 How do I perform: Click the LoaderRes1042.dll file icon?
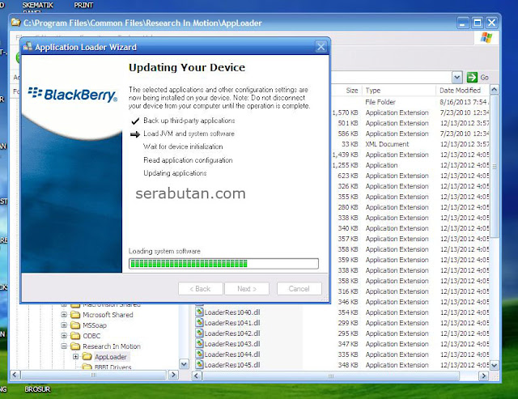[x=199, y=333]
